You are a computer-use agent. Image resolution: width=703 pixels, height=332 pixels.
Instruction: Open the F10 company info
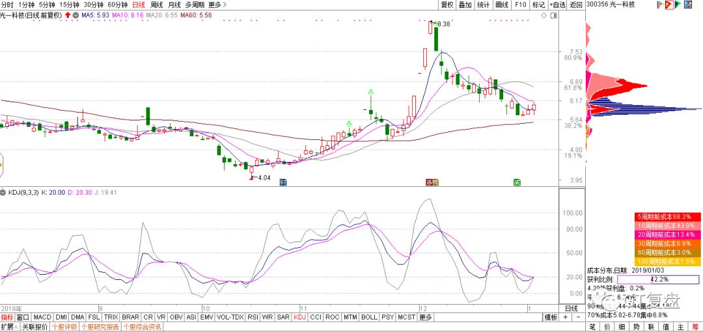(x=520, y=5)
